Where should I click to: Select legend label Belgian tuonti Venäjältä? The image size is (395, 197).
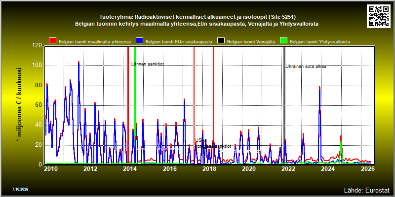tap(251, 42)
